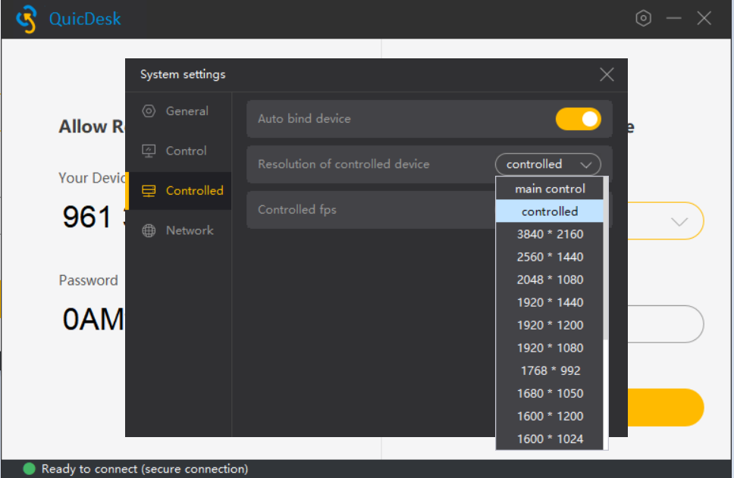Click the System settings title text
This screenshot has height=478, width=734.
coord(183,75)
